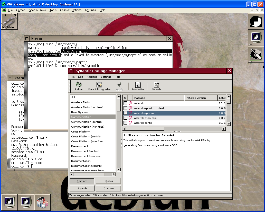Click the swirl icon beside asterisk-config

pyautogui.click(x=130, y=123)
